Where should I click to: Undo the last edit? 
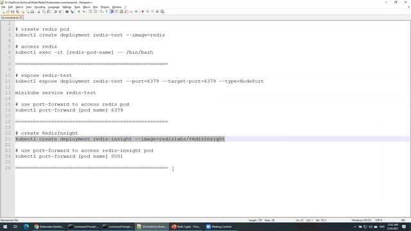point(55,12)
